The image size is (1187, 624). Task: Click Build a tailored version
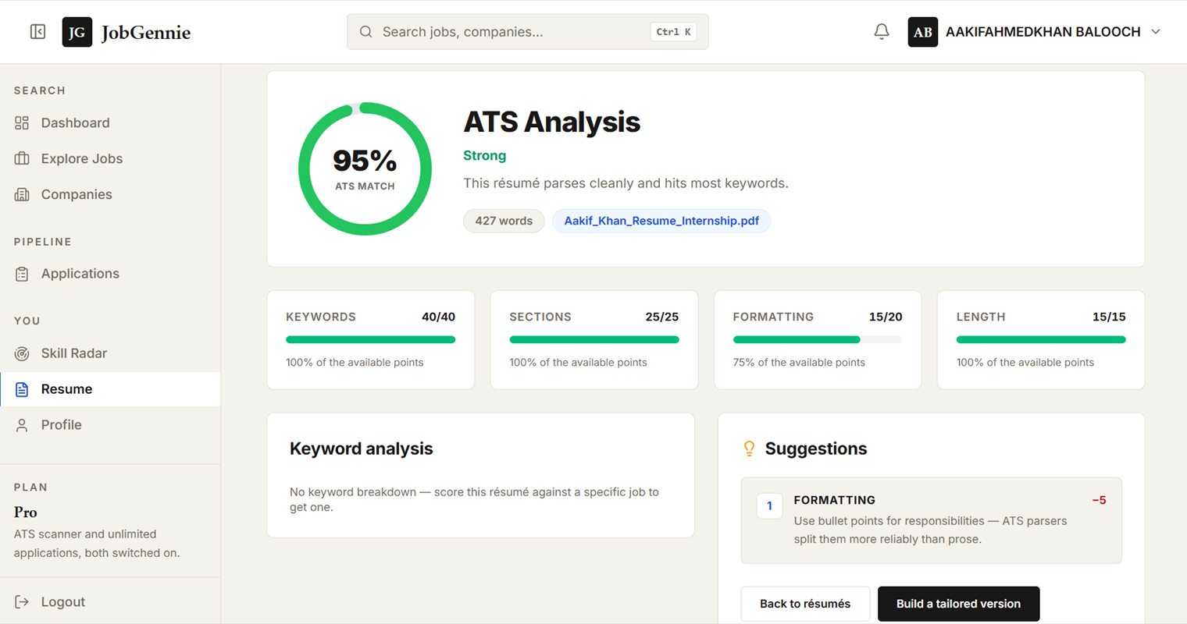point(958,604)
